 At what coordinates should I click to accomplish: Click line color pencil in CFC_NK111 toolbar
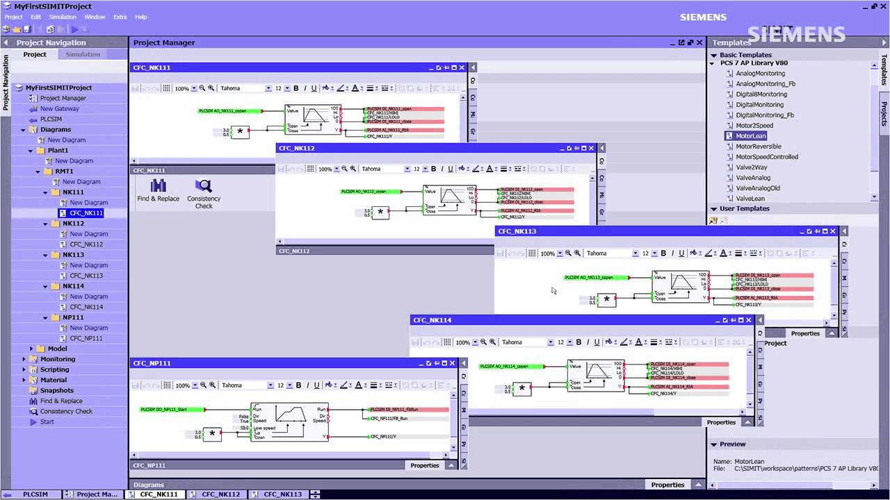[341, 88]
